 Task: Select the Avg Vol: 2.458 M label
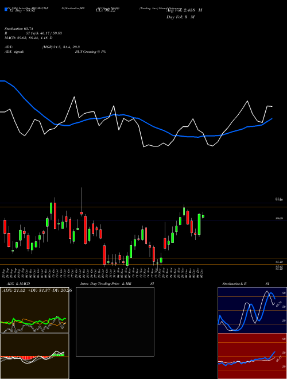coord(184,10)
